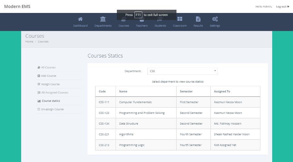Select All Courses in the sidebar
Viewport: 293px width, 162px height.
pyautogui.click(x=48, y=68)
